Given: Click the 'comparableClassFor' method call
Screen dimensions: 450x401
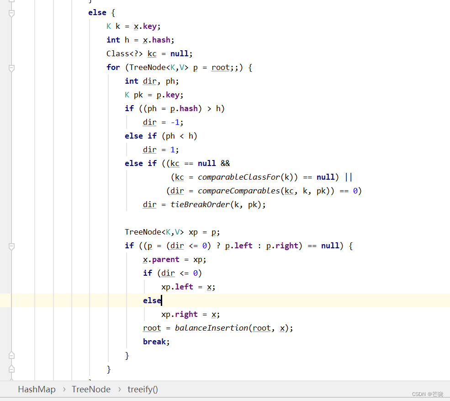Looking at the screenshot, I should click(x=239, y=177).
